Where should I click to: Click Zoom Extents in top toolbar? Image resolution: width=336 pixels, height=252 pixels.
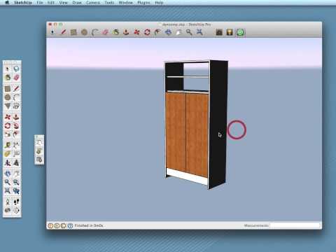click(199, 32)
